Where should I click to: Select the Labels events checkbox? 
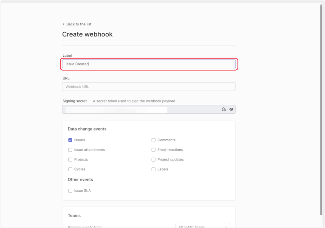pyautogui.click(x=153, y=169)
